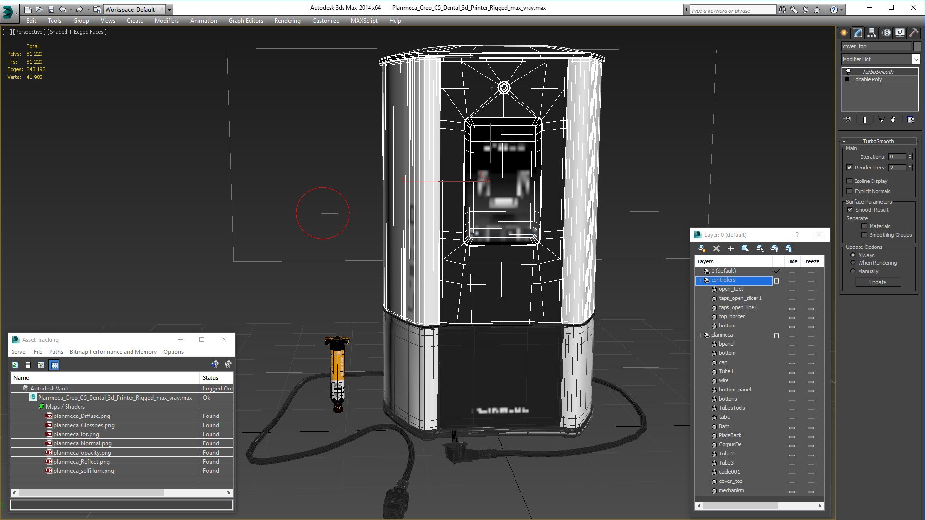The image size is (925, 520).
Task: Enable Explicit Normals checkbox
Action: pyautogui.click(x=850, y=191)
